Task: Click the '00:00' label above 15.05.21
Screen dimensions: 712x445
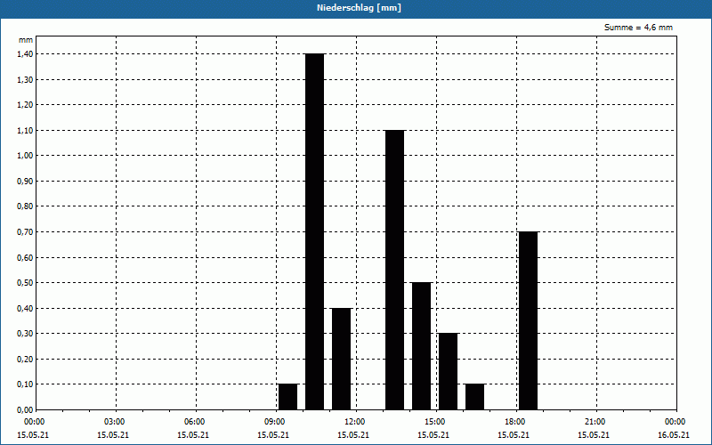Action: click(35, 422)
